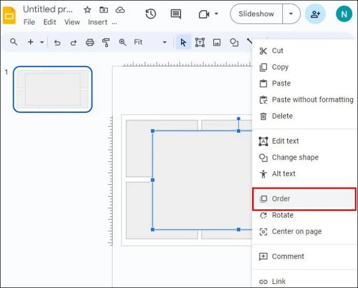Add a Comment from context menu
Screen dimensions: 358x288
305,256
